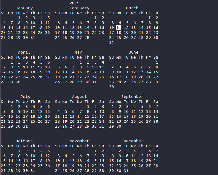Screen dimensions: 218x175
Task: Click date 30 in September
Action: pos(119,126)
